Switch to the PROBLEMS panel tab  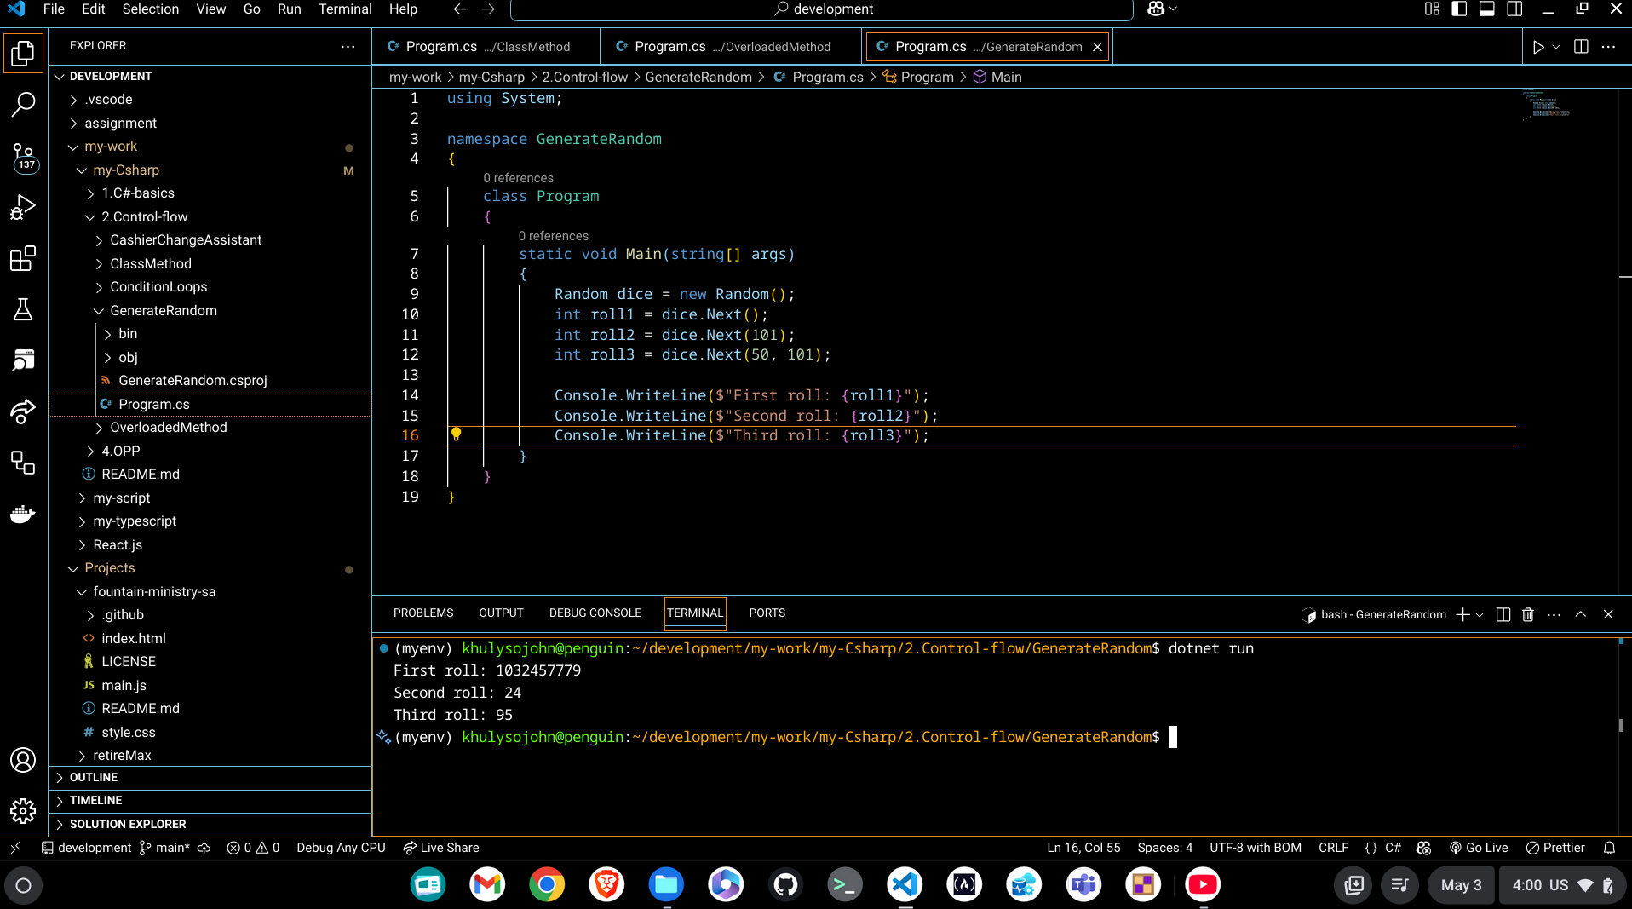(423, 613)
